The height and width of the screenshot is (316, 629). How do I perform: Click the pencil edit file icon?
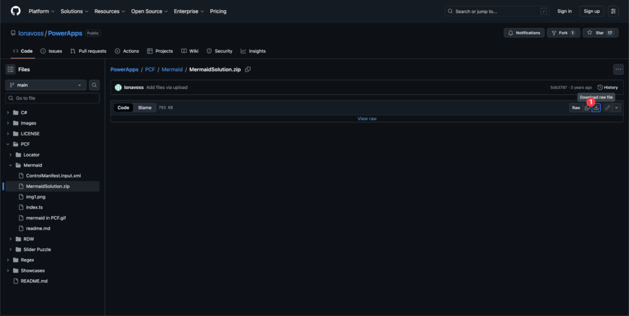click(x=608, y=108)
